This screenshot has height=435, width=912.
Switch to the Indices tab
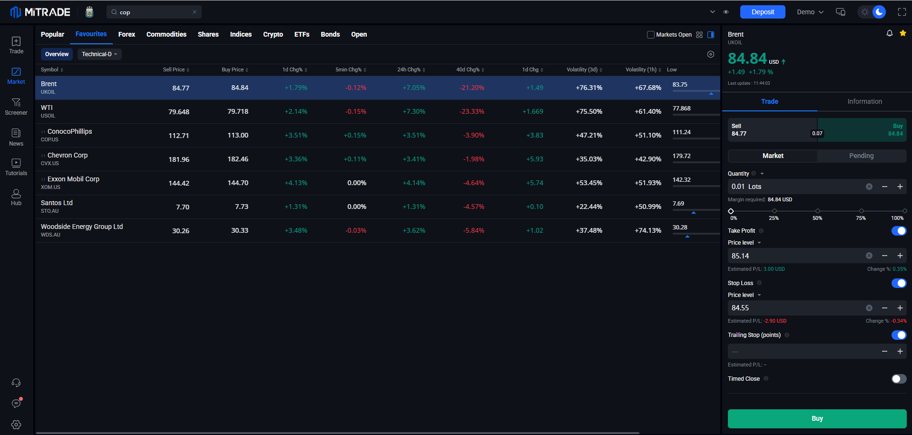click(241, 34)
